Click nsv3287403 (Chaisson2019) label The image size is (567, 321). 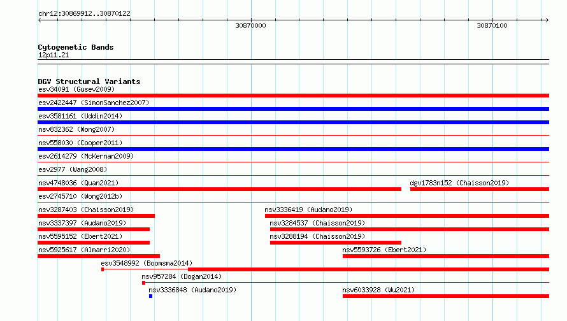86,210
